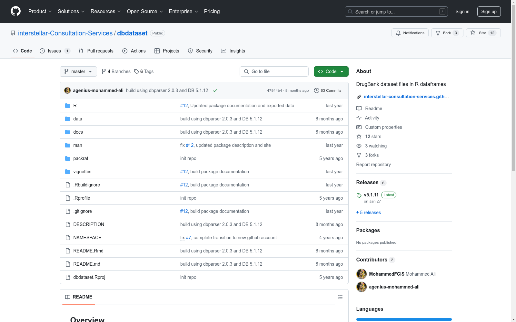Focus the Go to file search field

click(x=274, y=71)
